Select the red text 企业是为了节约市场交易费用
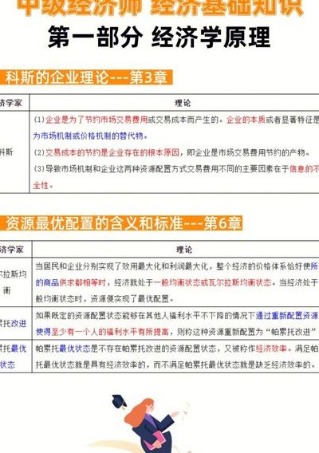This screenshot has height=453, width=319. (96, 120)
